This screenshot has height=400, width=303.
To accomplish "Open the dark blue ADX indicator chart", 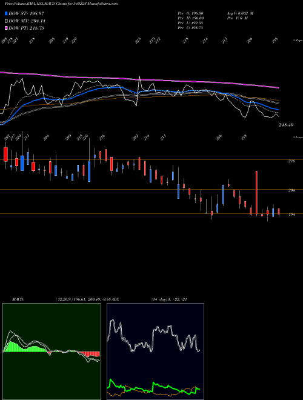I will click(155, 351).
